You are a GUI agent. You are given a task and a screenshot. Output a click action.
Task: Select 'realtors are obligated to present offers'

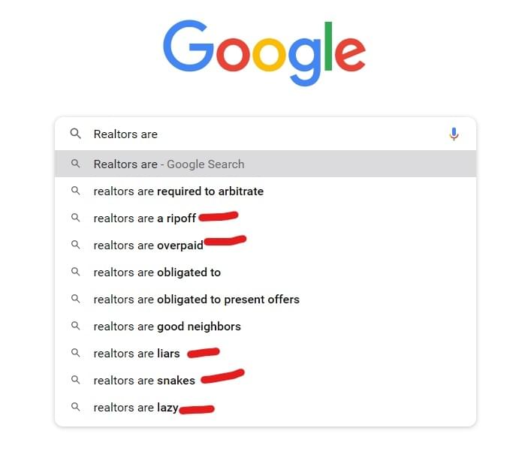click(x=266, y=300)
